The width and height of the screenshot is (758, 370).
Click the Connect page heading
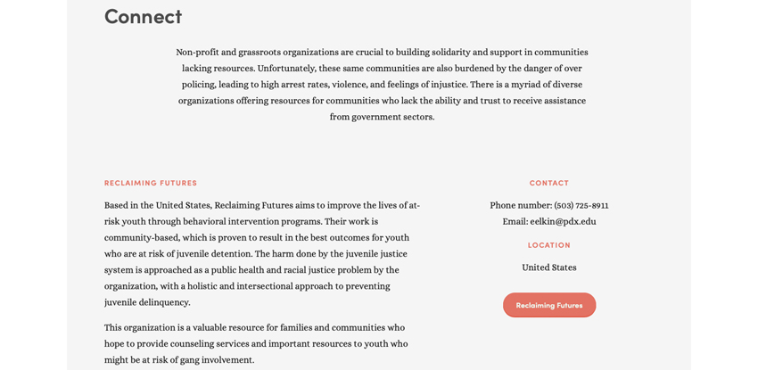[x=143, y=16]
